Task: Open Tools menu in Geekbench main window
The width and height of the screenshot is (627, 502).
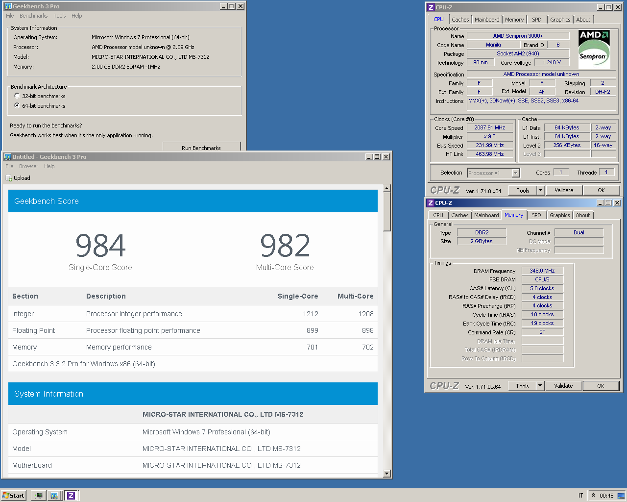Action: 60,16
